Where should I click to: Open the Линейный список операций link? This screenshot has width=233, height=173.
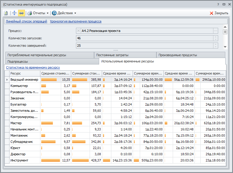(26, 21)
